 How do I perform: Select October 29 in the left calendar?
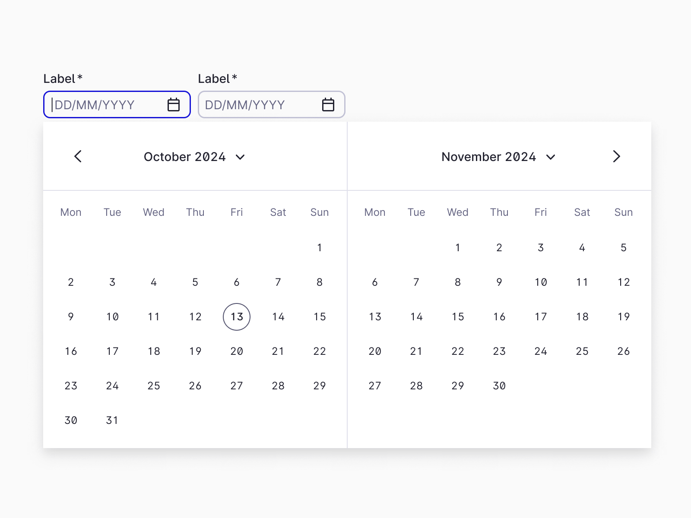pyautogui.click(x=320, y=386)
